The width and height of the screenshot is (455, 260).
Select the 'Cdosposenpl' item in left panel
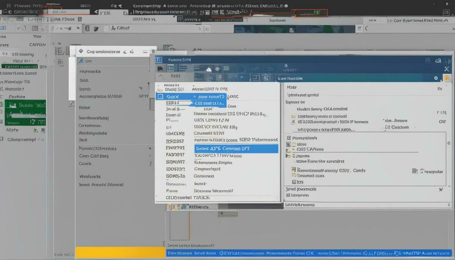pyautogui.click(x=22, y=139)
